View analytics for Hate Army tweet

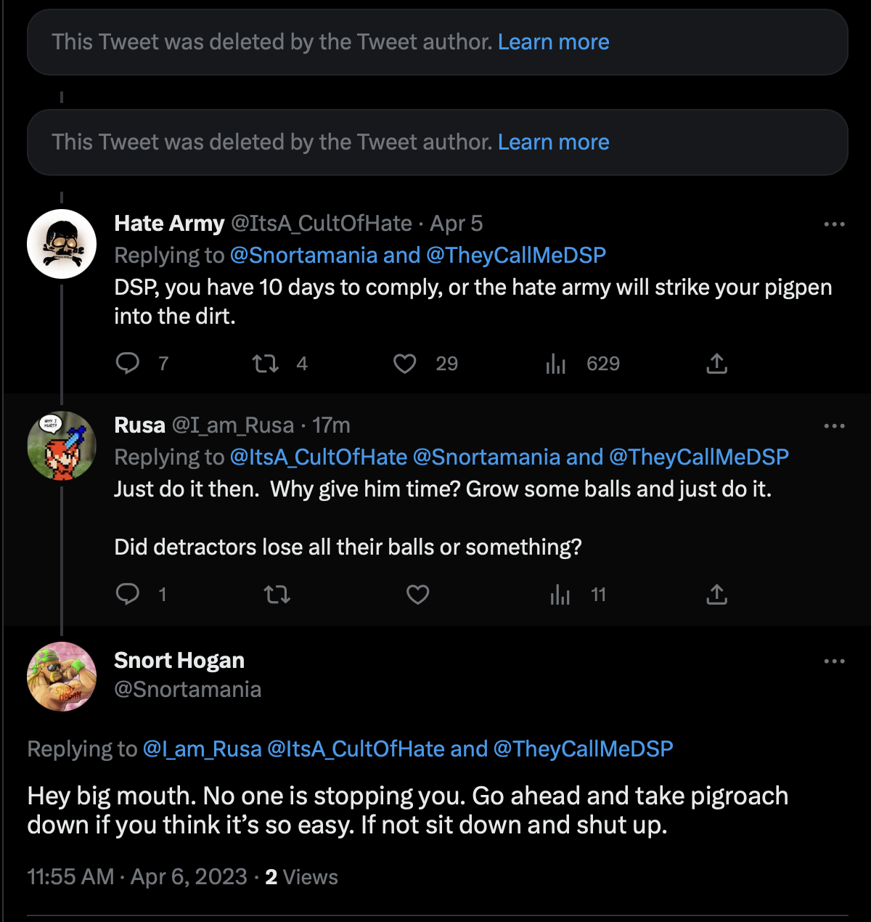(x=555, y=363)
